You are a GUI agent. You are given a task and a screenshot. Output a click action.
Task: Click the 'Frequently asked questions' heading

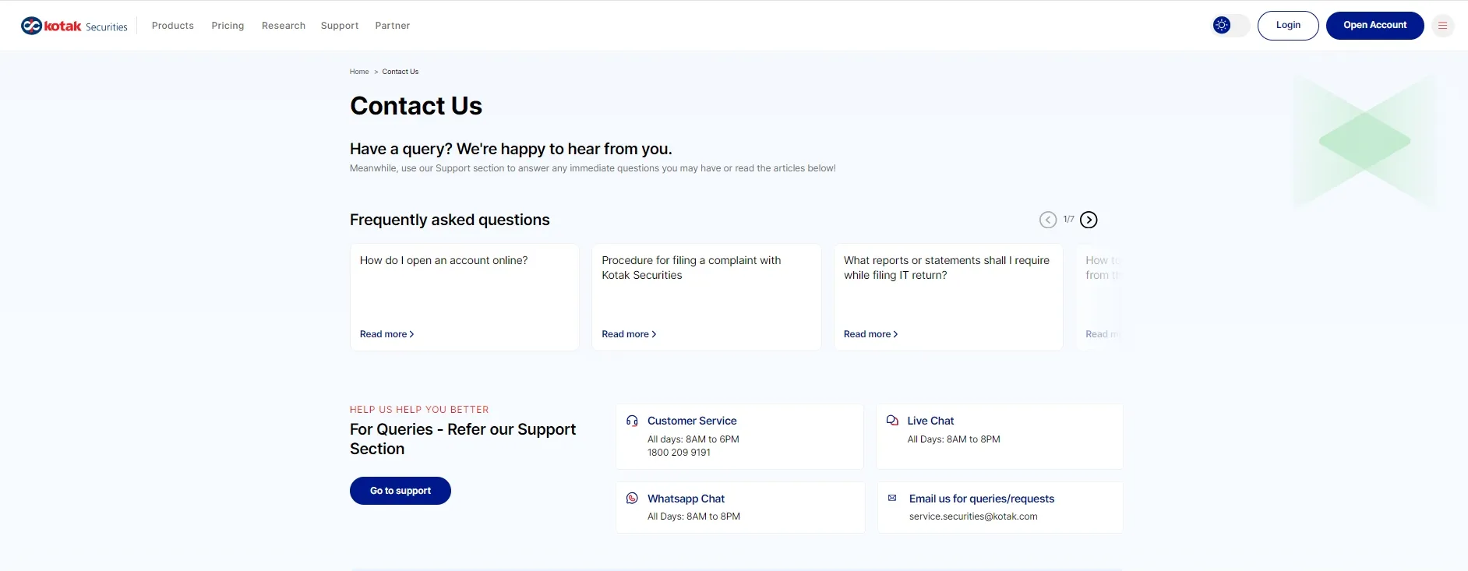(x=450, y=220)
